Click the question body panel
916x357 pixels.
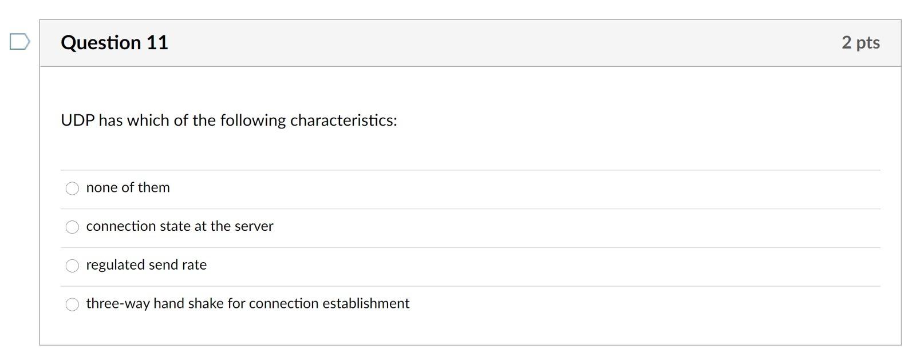[x=572, y=143]
